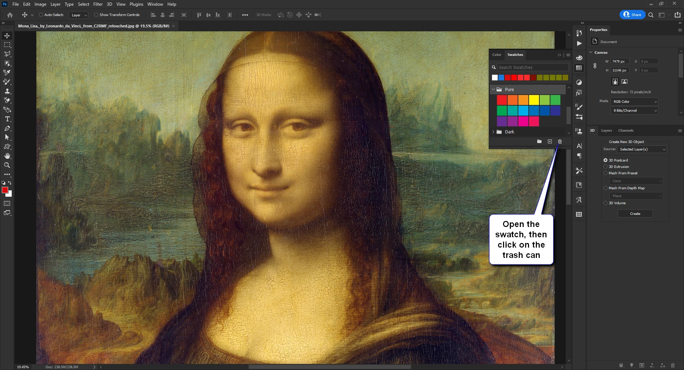Image resolution: width=684 pixels, height=370 pixels.
Task: Create a new swatch group folder
Action: (x=539, y=142)
